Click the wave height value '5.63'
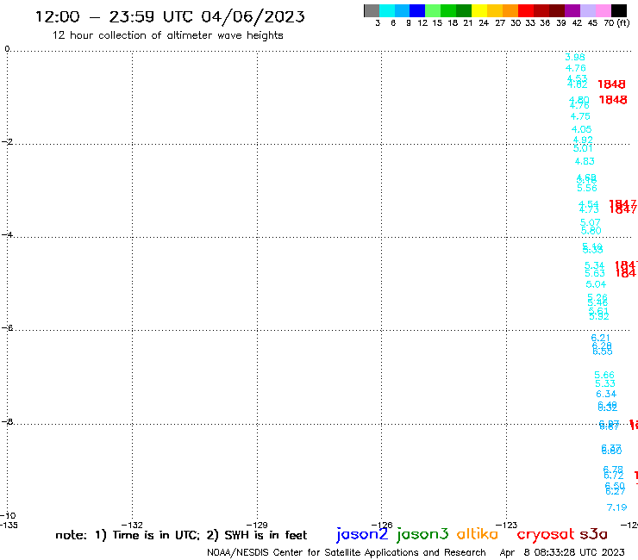This screenshot has height=560, width=638. pyautogui.click(x=595, y=273)
